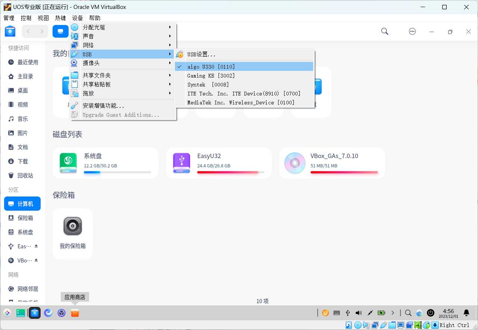Expand the 网络 submenu

click(x=123, y=45)
